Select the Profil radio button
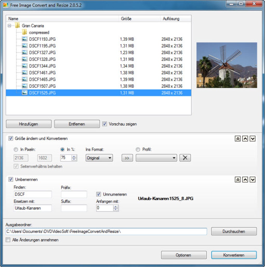Image resolution: width=265 pixels, height=267 pixels. point(138,150)
